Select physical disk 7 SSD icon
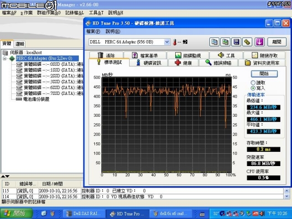 point(19,93)
